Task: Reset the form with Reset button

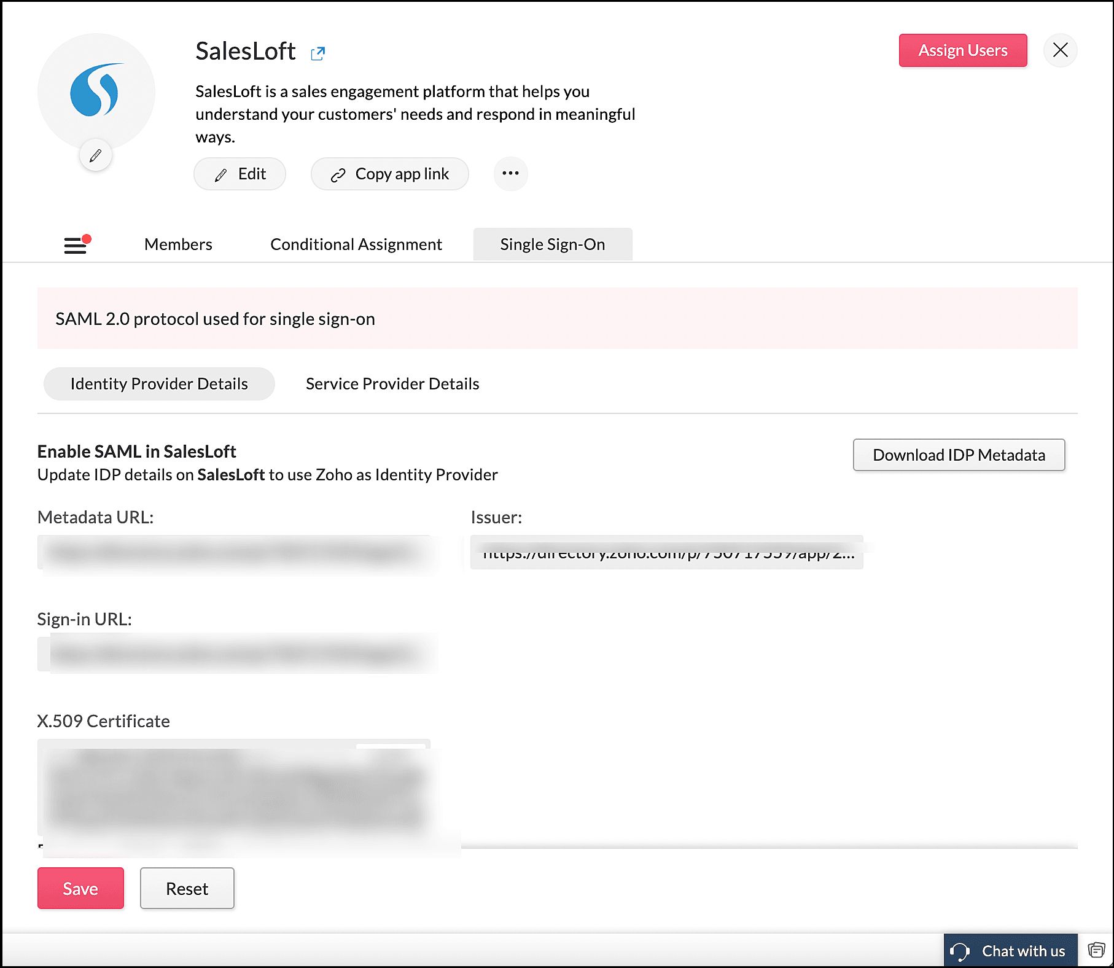Action: 187,888
